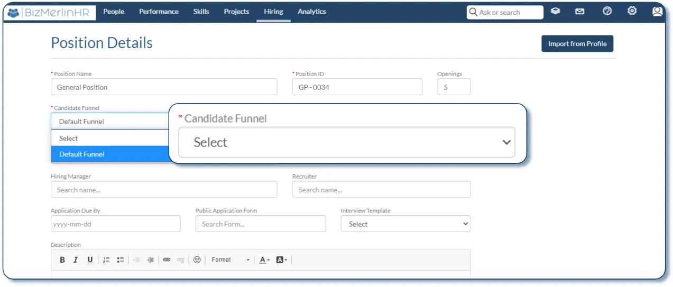Screen dimensions: 673x287
Task: Click the Description label
Action: 66,245
